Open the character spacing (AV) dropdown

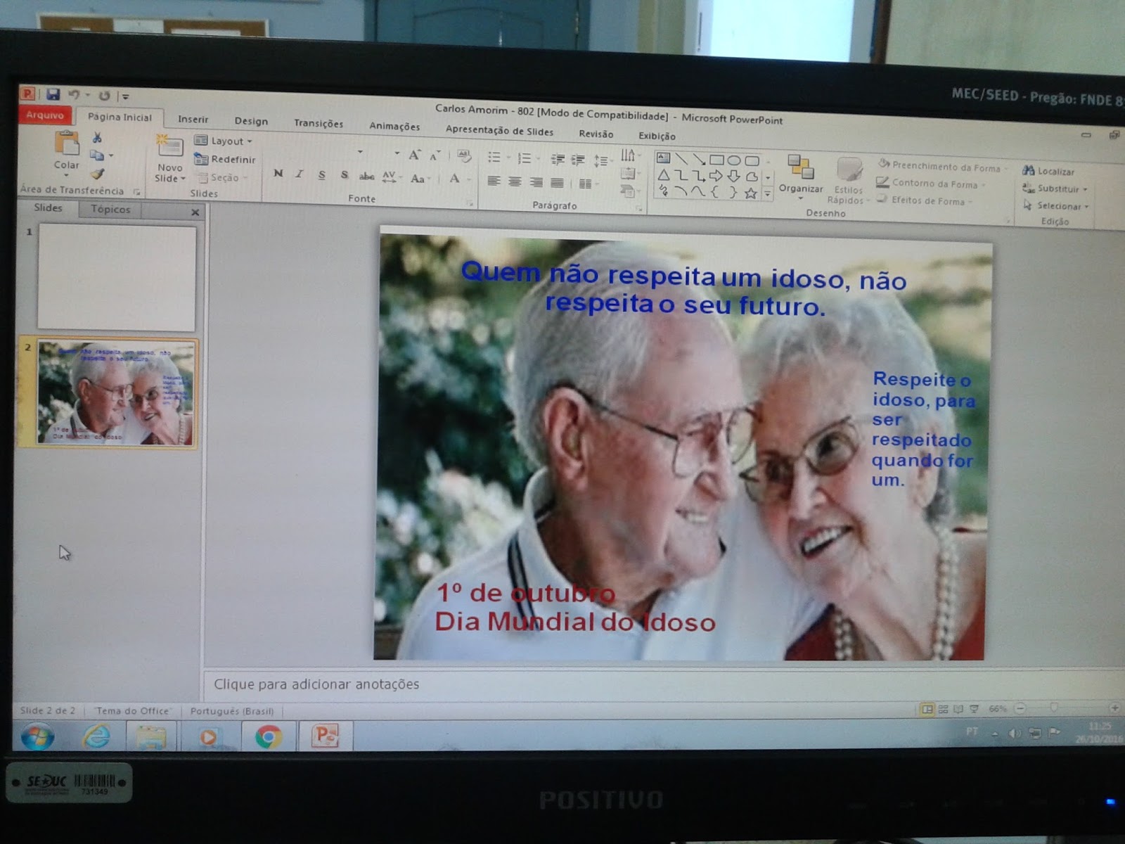tap(391, 177)
